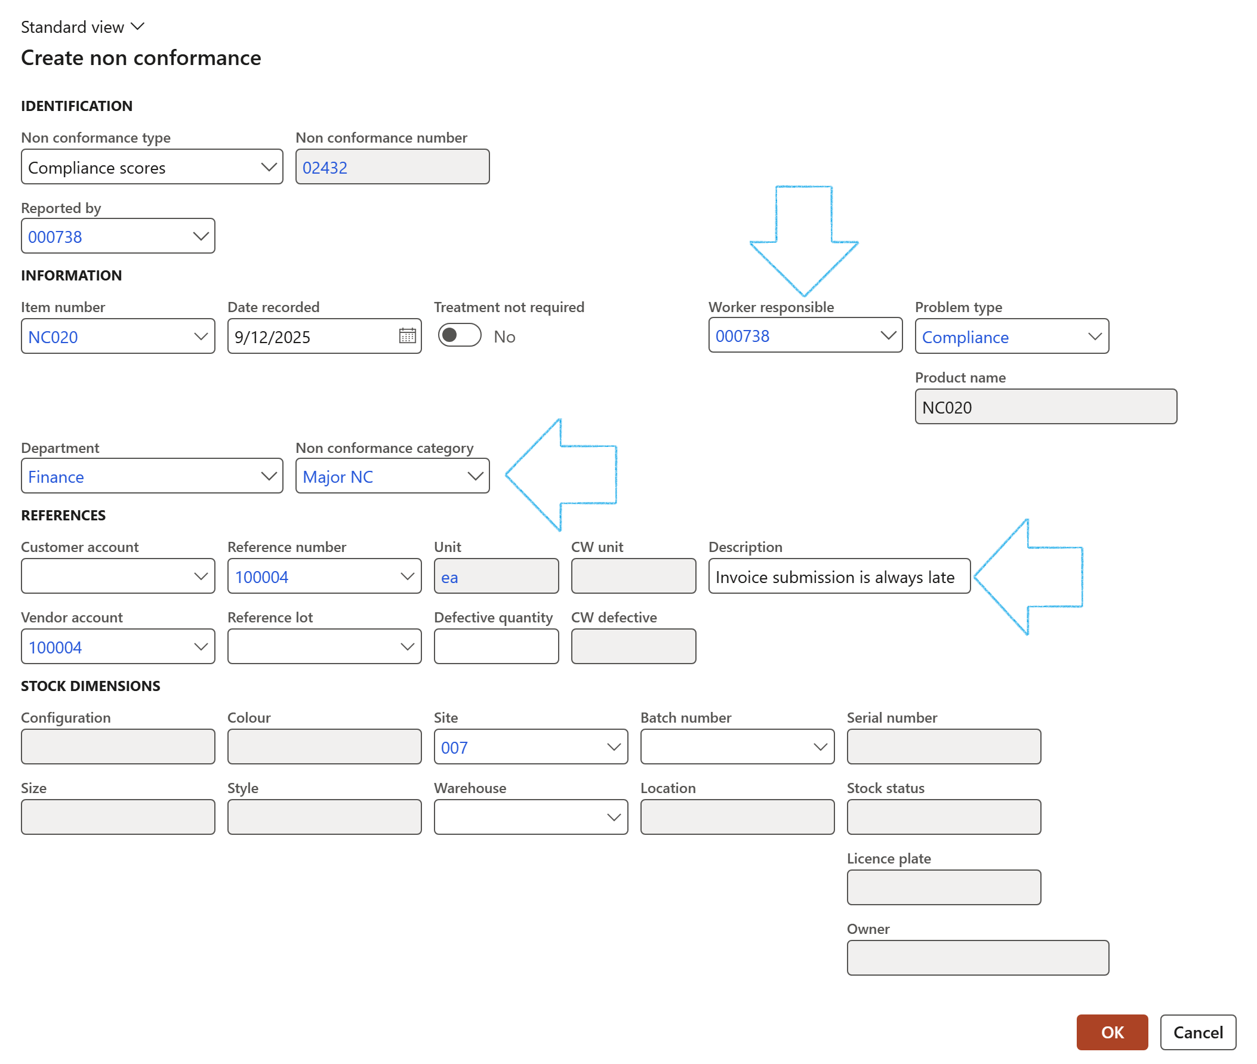Click the Cancel button

(1197, 1032)
